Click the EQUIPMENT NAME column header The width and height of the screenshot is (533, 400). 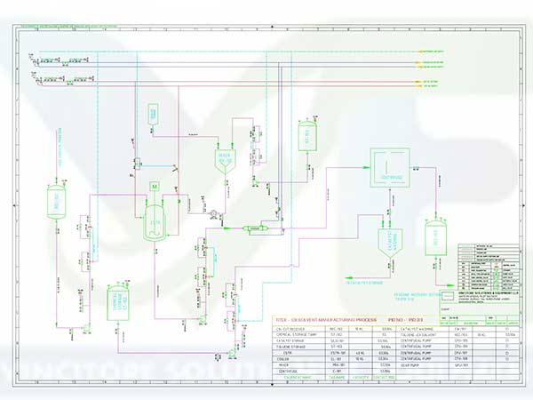pyautogui.click(x=299, y=378)
